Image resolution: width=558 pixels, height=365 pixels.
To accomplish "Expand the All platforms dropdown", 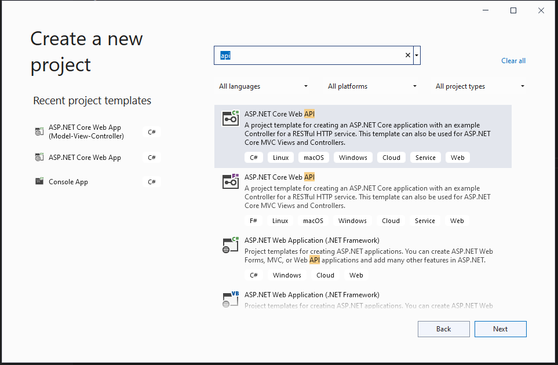I will [x=372, y=86].
